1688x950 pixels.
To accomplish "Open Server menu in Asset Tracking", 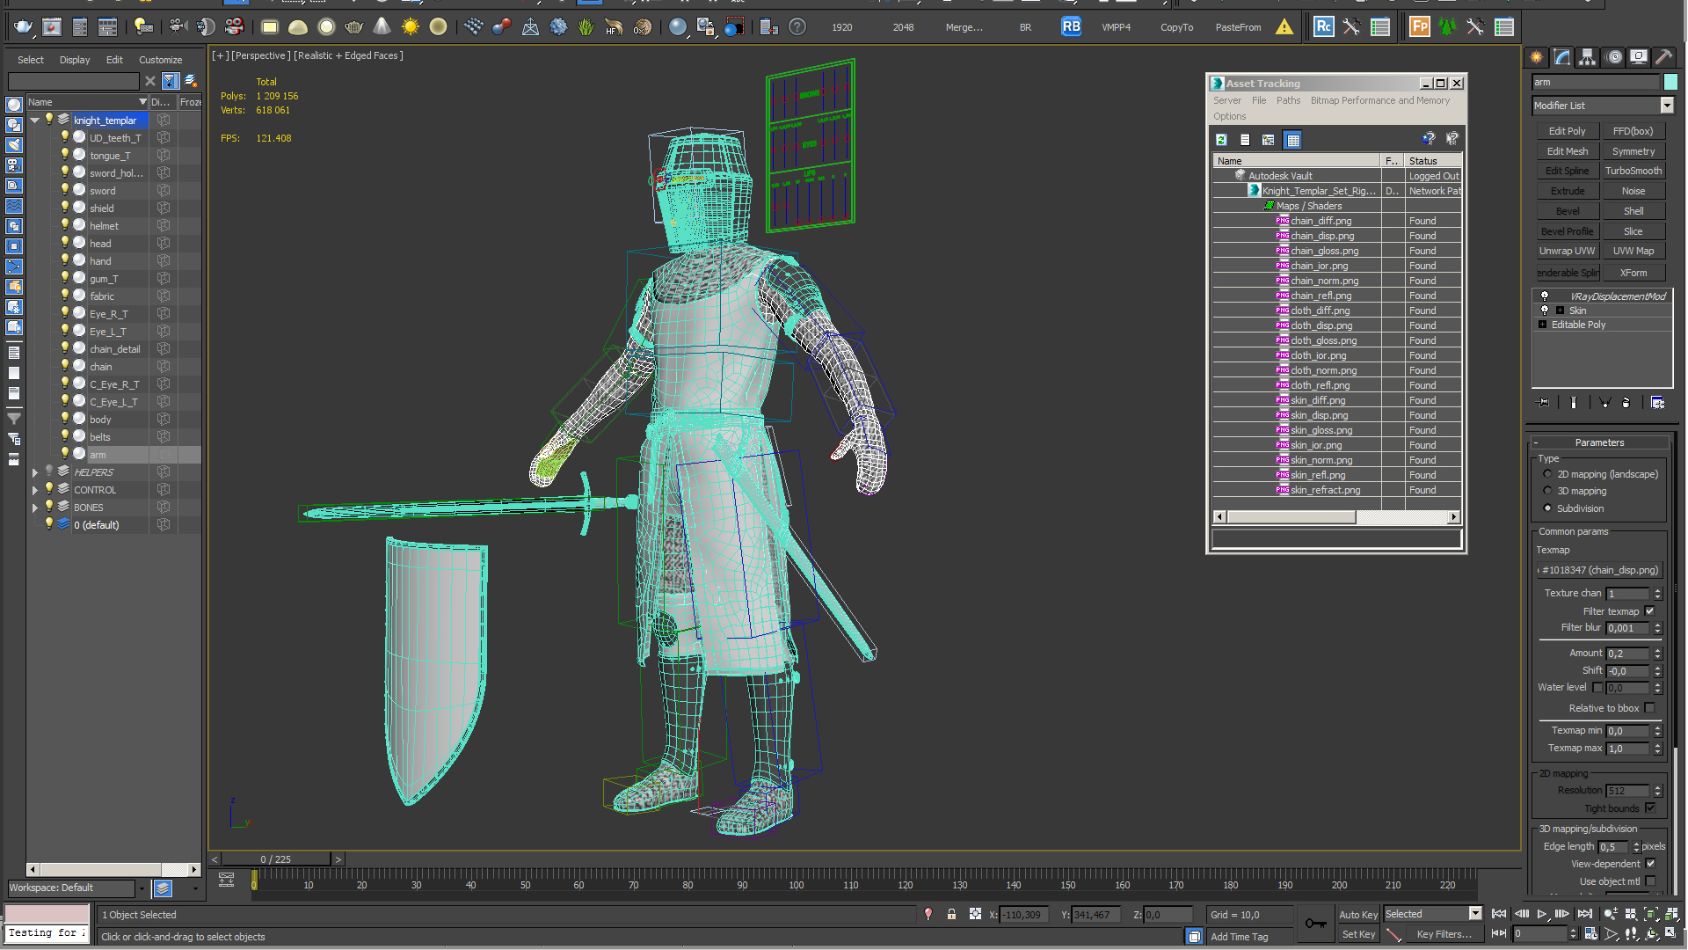I will pyautogui.click(x=1227, y=100).
